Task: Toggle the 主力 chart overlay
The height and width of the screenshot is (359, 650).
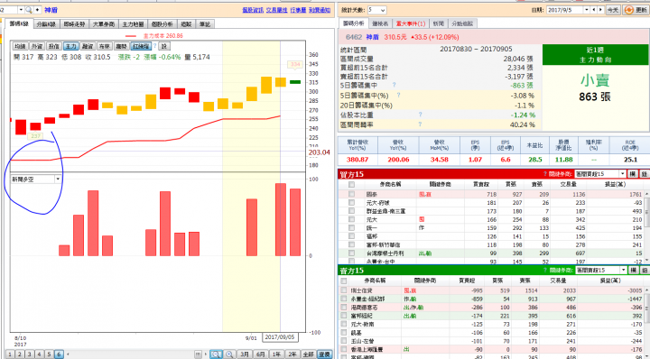Action: tap(71, 46)
